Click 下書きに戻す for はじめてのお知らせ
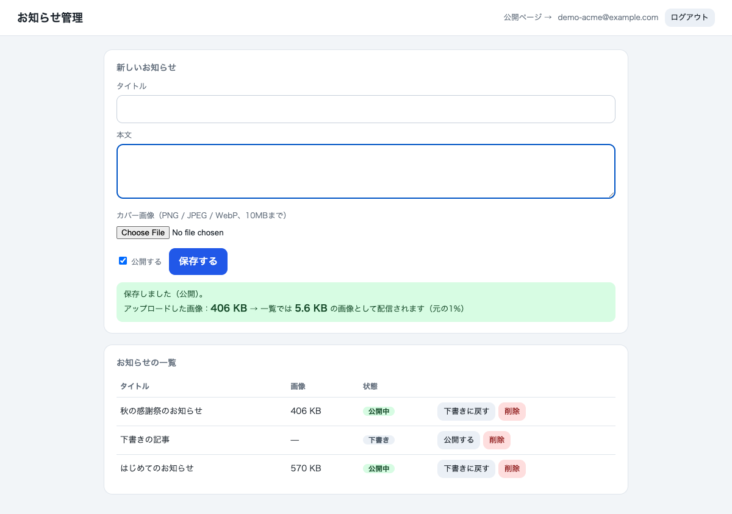 [466, 469]
